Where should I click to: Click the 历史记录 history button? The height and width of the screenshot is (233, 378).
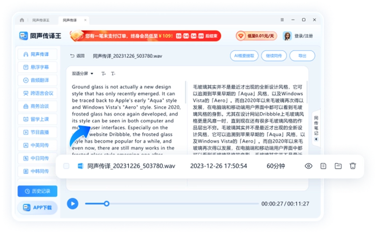(37, 191)
